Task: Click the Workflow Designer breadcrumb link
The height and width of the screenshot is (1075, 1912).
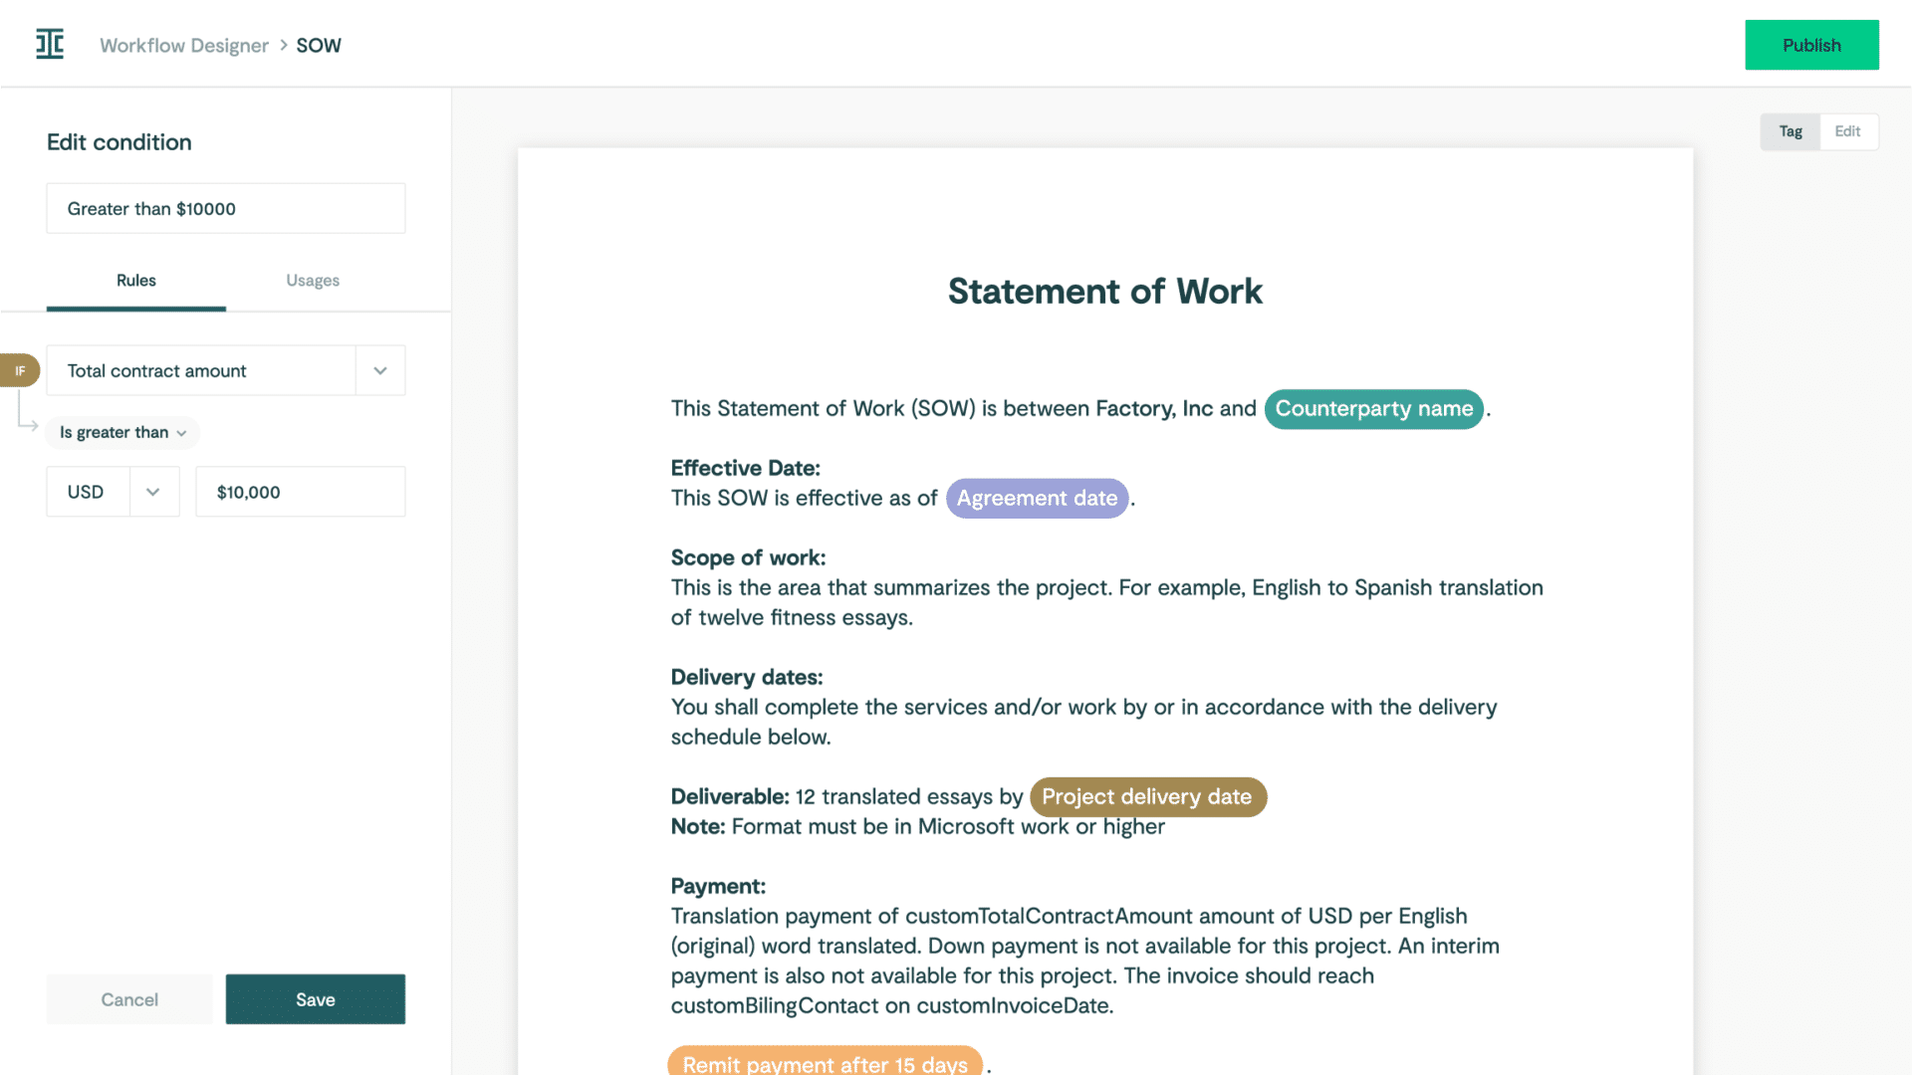Action: tap(184, 44)
